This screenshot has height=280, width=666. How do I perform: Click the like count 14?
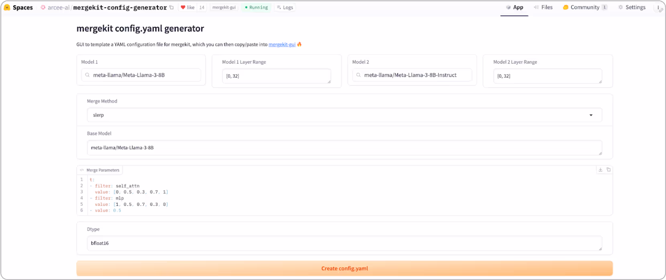point(202,7)
